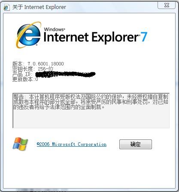Click the Windows word above Internet Explorer
Screen dimensions: 179x192
(x=55, y=30)
